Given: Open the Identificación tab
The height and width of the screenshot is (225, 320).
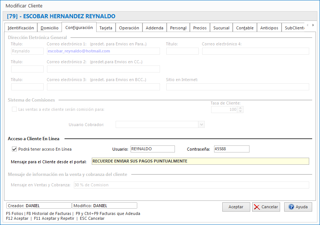Looking at the screenshot, I should pyautogui.click(x=21, y=27).
